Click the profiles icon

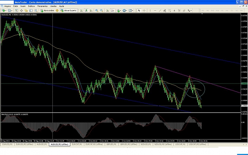tap(10, 10)
